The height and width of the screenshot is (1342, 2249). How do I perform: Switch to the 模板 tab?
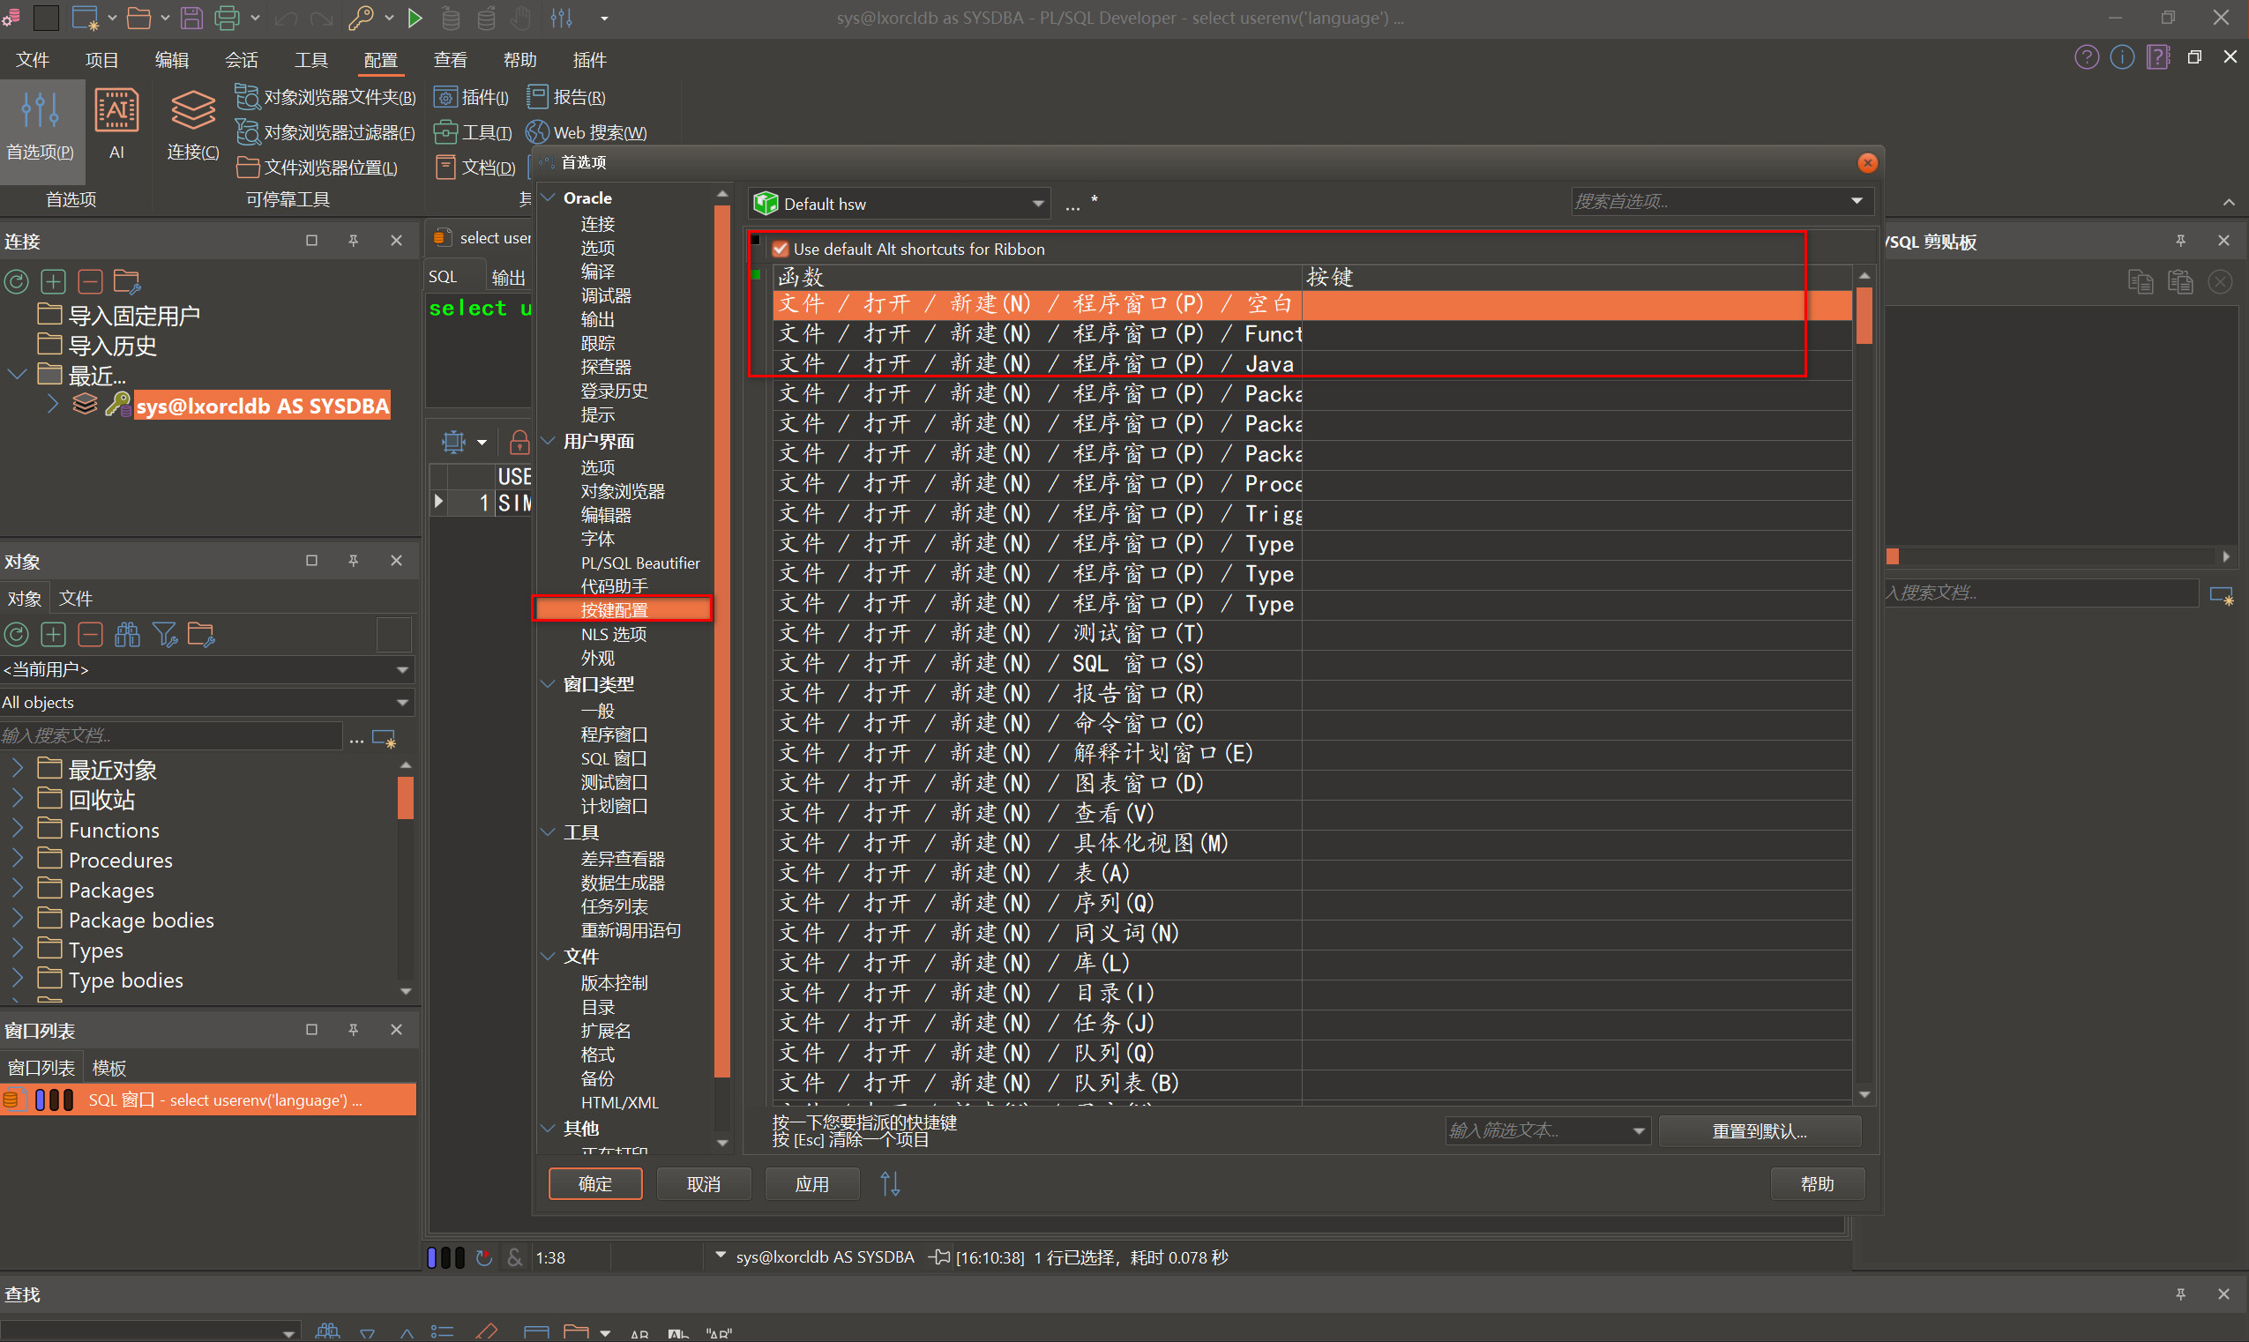pyautogui.click(x=109, y=1067)
